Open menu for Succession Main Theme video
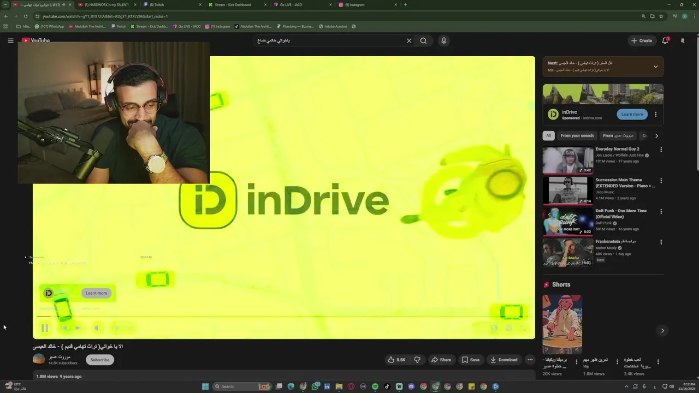Screen dimensions: 699x393 click(661, 181)
